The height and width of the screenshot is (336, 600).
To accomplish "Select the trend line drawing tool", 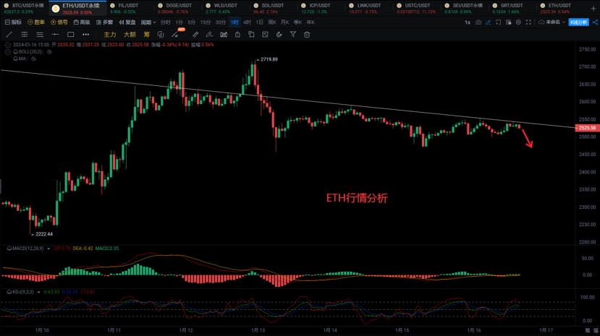I will tap(9, 35).
